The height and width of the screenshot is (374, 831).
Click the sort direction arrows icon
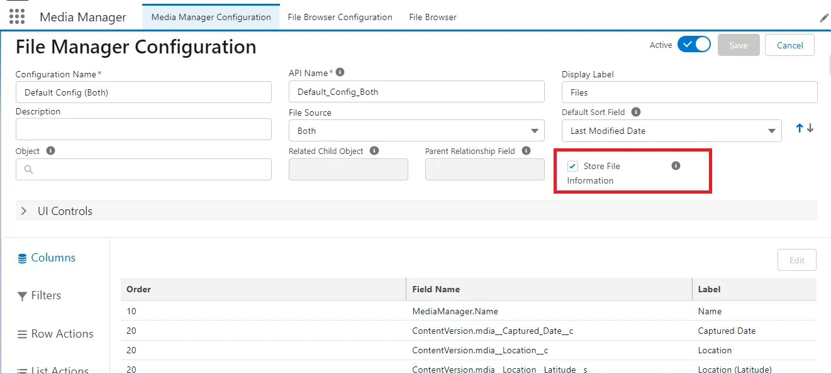point(804,128)
